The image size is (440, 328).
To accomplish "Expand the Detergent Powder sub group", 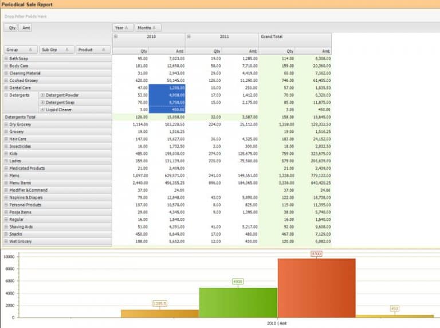I will pos(42,95).
